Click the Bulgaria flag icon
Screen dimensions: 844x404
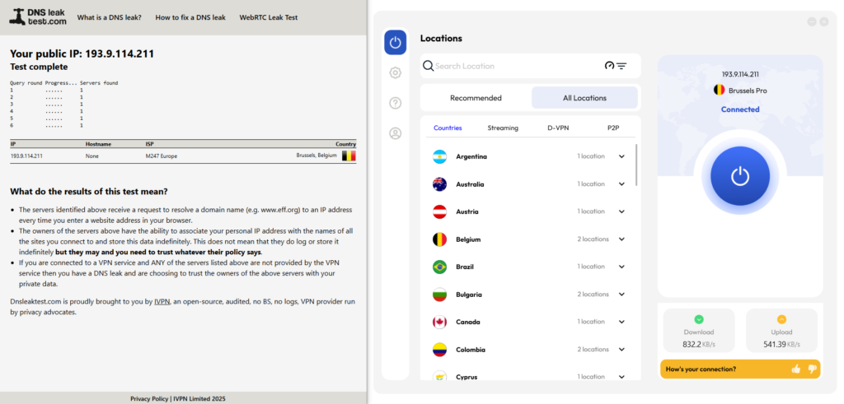point(440,295)
